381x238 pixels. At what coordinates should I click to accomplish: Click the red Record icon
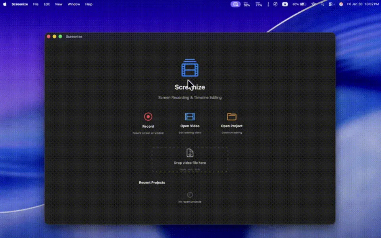coord(148,117)
